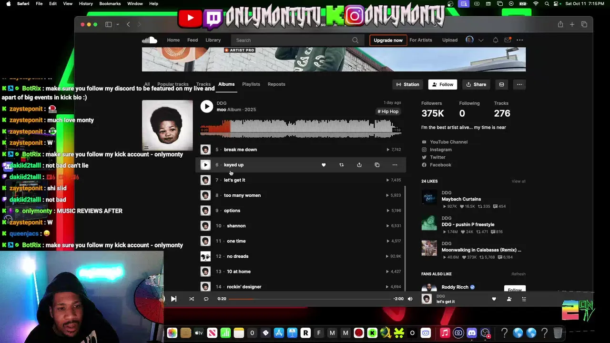
Task: Toggle shuffle in player bar
Action: (x=192, y=299)
